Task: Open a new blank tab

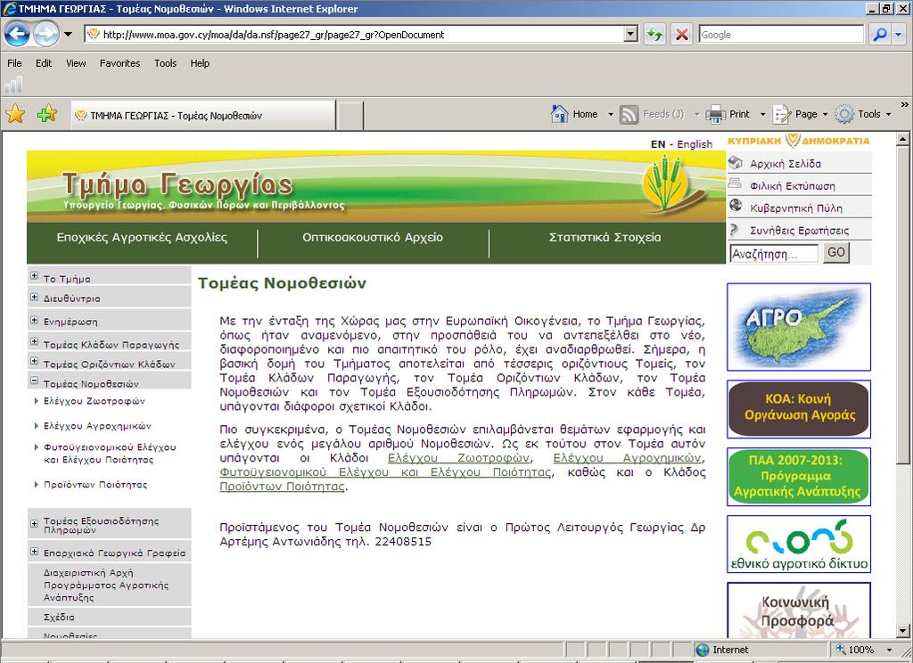Action: [350, 115]
